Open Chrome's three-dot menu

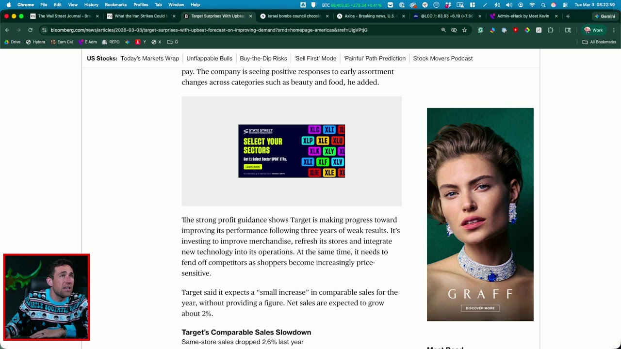pos(614,30)
